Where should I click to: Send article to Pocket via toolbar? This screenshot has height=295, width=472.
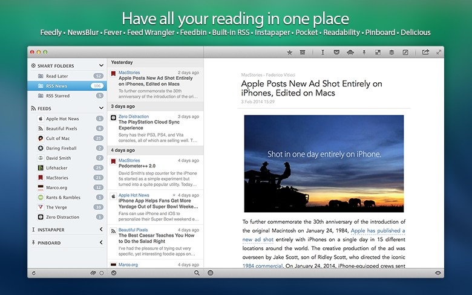336,53
